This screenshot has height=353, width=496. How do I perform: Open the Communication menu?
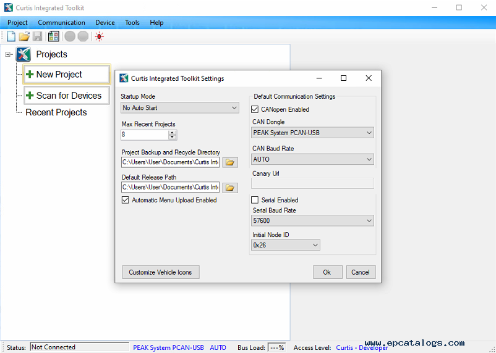pos(61,22)
